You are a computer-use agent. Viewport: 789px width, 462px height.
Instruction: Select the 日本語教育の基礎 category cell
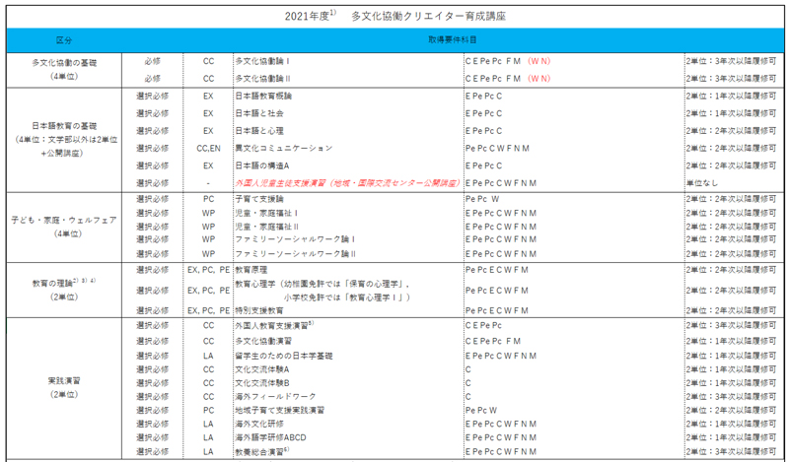[64, 128]
